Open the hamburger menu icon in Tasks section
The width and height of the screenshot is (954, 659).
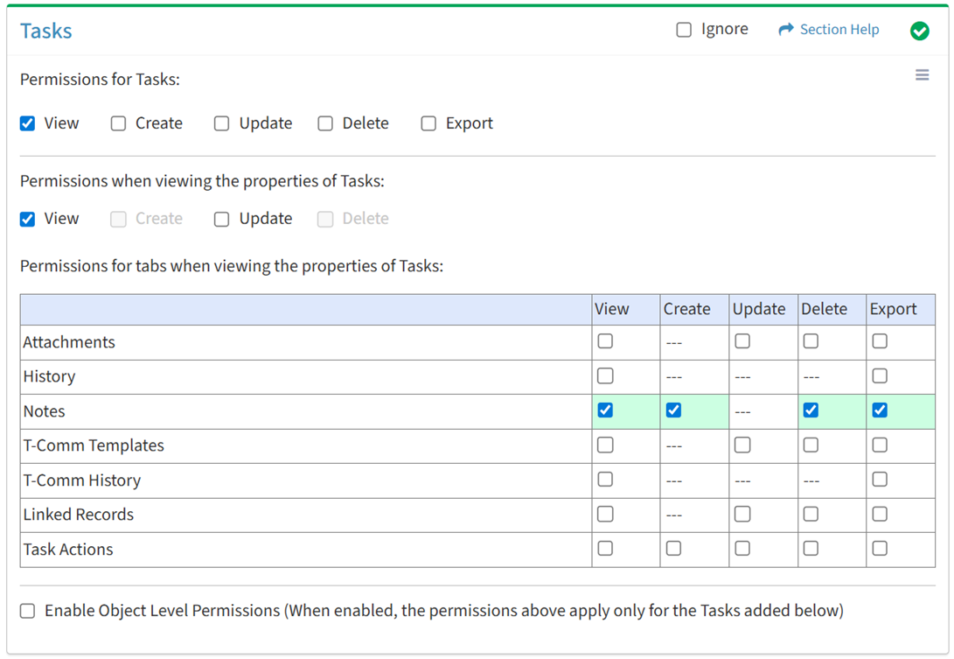pyautogui.click(x=922, y=75)
